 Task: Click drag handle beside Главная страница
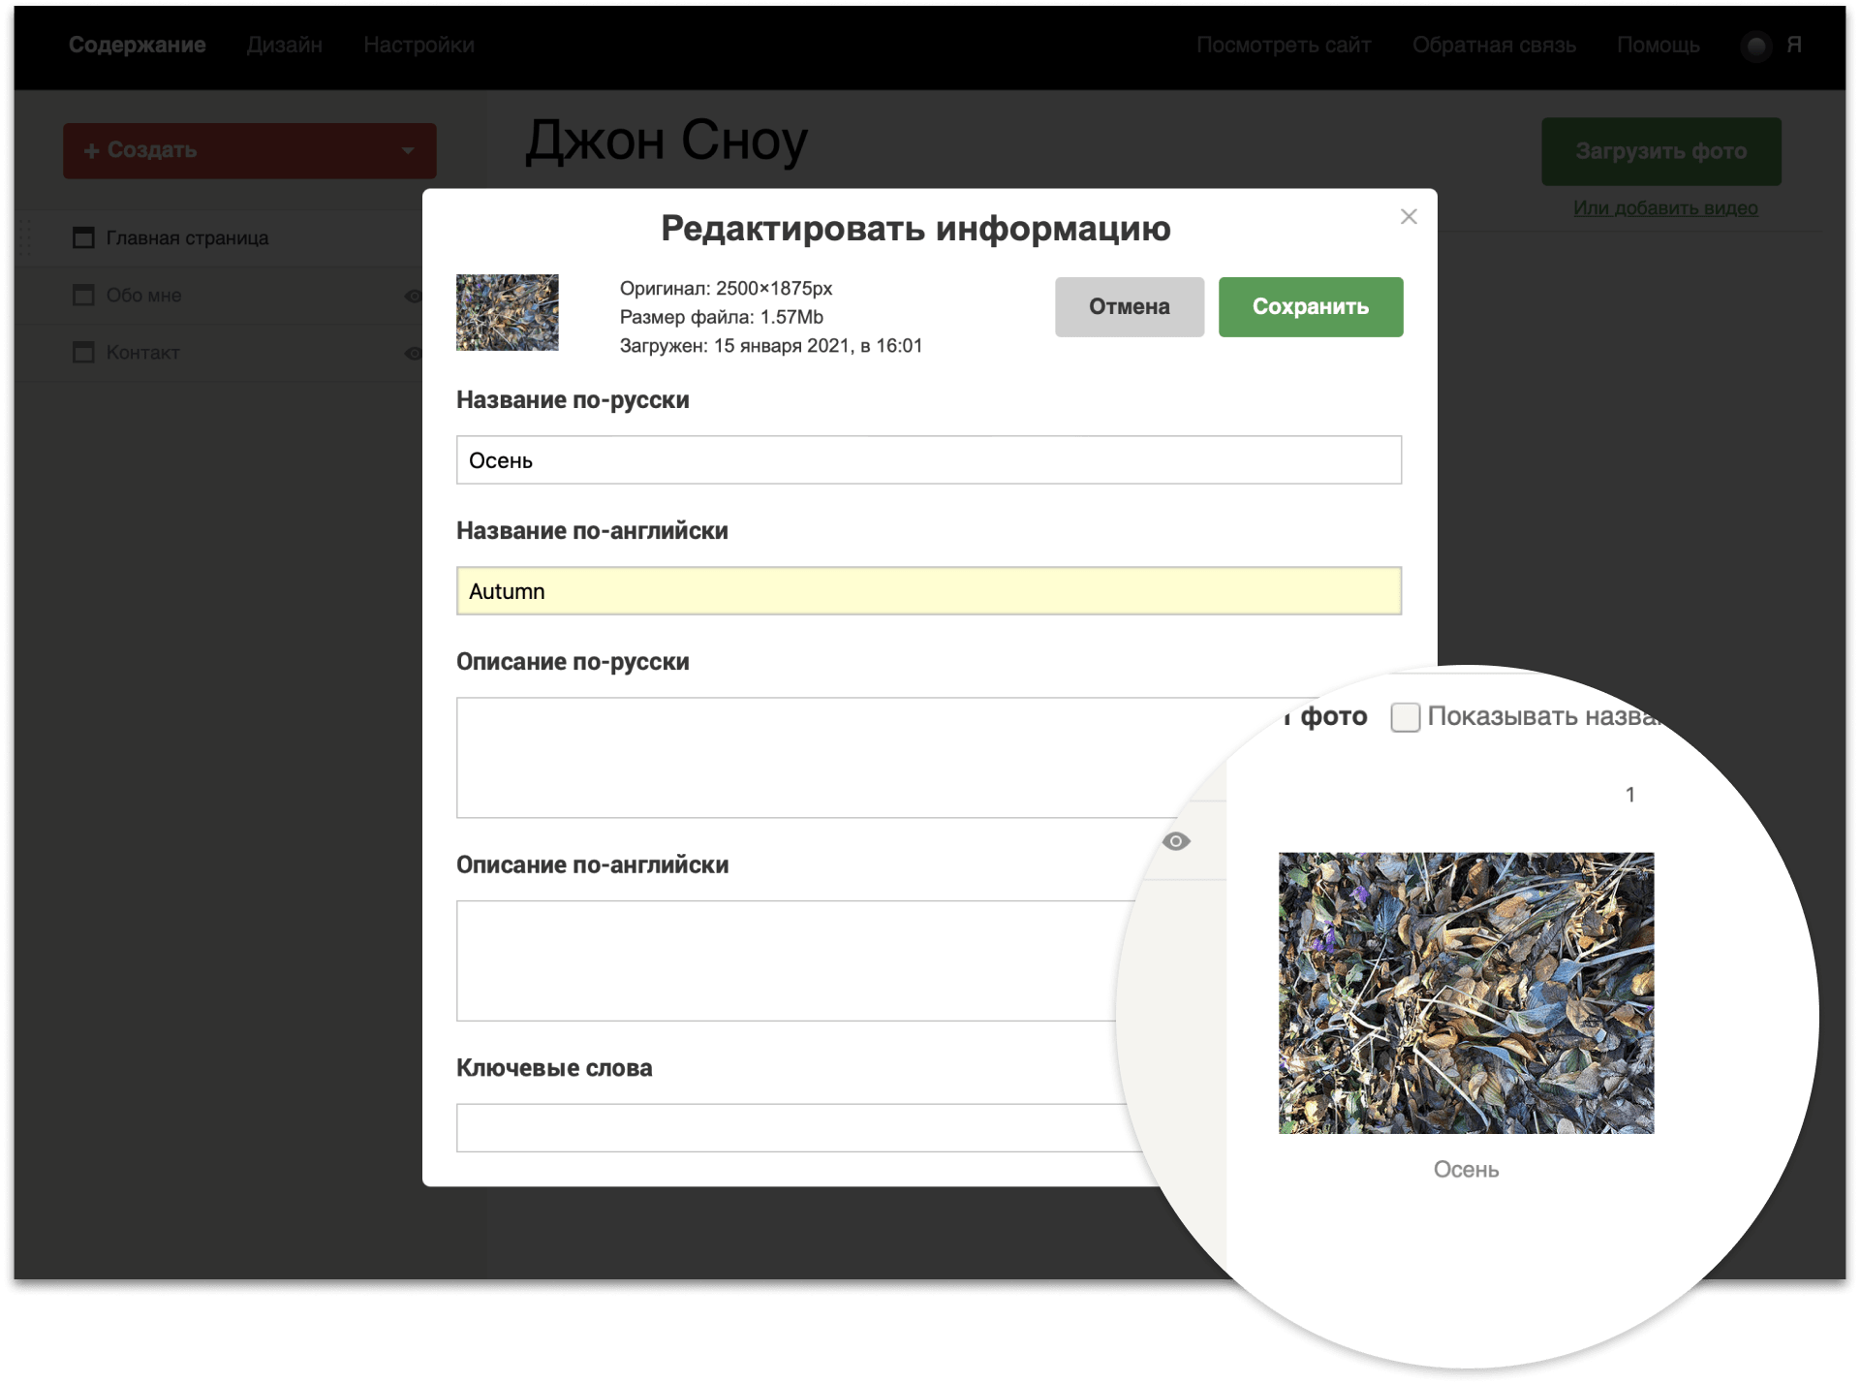click(25, 237)
